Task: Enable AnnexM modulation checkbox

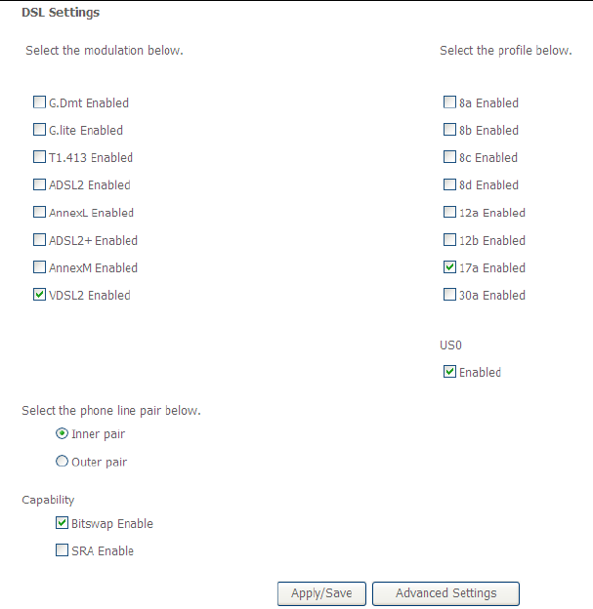Action: click(39, 267)
